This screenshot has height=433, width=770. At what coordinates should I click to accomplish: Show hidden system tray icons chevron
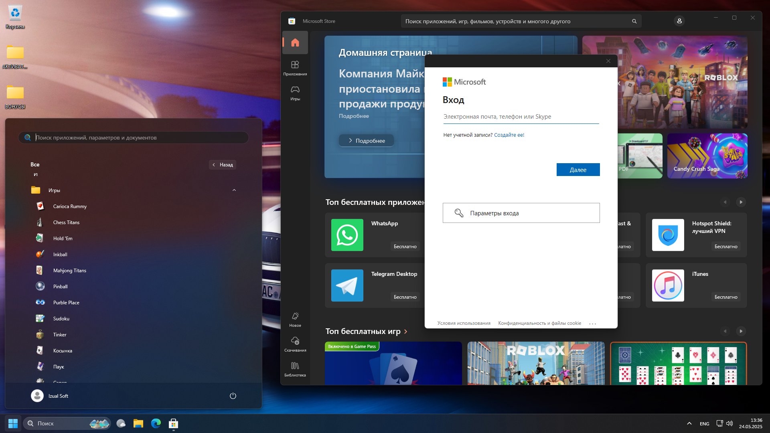click(689, 423)
